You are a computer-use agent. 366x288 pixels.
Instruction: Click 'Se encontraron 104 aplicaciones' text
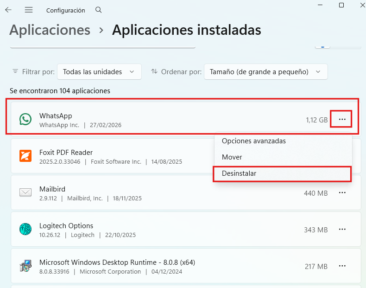pyautogui.click(x=60, y=91)
